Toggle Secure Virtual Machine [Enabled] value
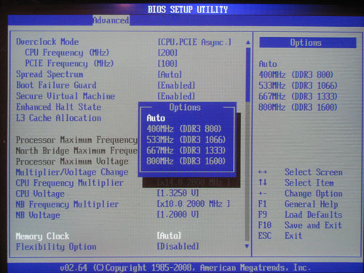Screen dimensions: 364x273 coord(176,96)
